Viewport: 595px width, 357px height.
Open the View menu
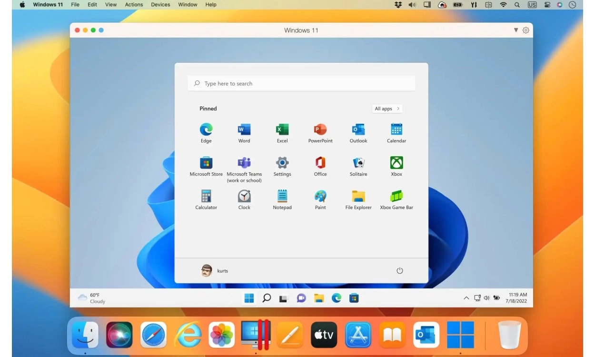[111, 5]
